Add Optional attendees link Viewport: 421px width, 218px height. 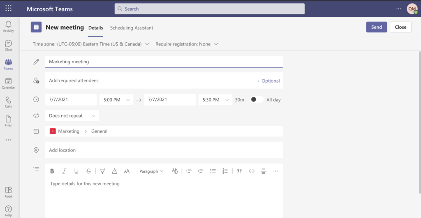click(x=268, y=81)
